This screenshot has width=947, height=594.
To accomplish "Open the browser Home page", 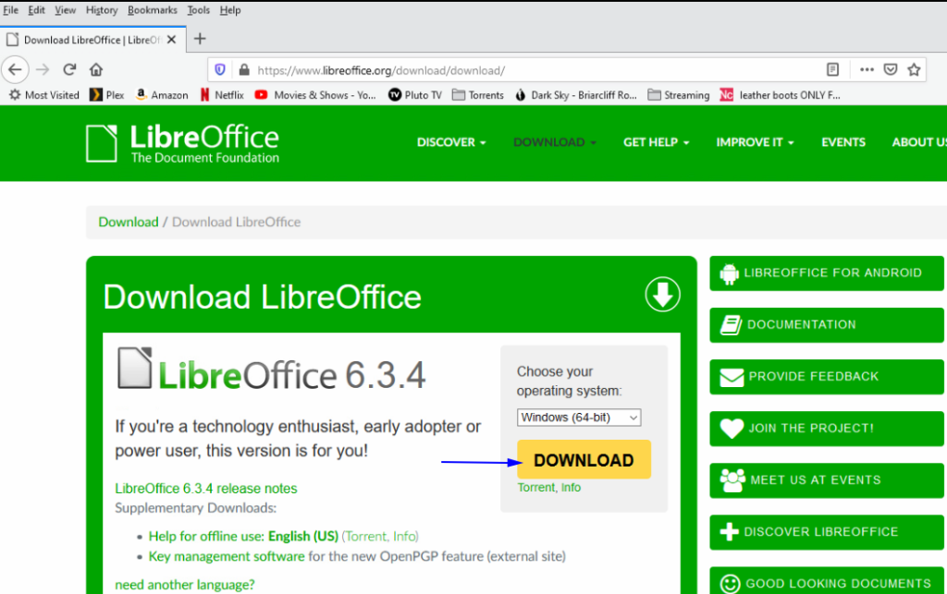I will pyautogui.click(x=96, y=70).
